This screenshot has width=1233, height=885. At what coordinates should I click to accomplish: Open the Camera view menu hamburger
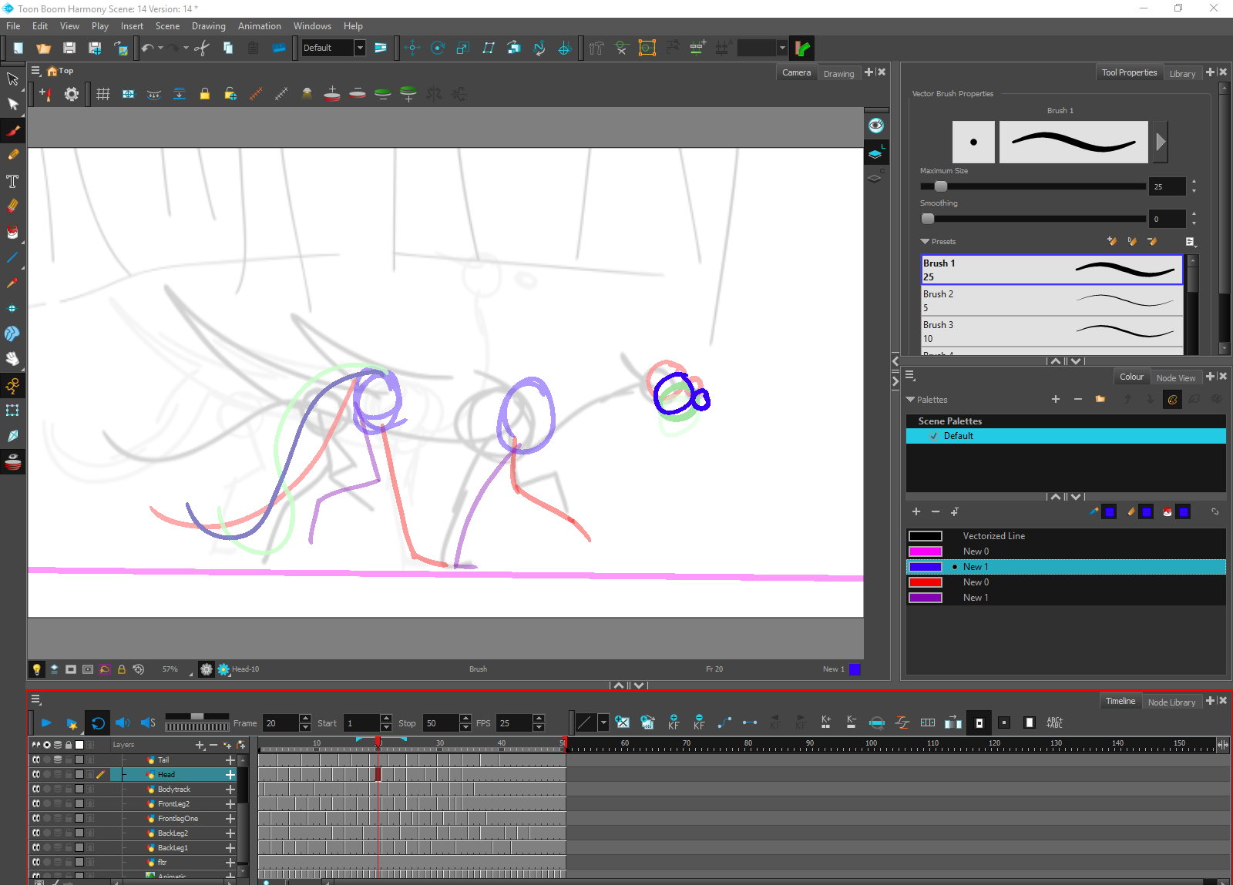[x=35, y=71]
